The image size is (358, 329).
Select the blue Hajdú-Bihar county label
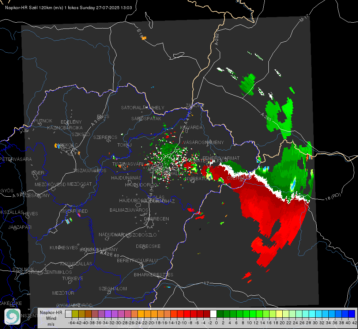pyautogui.click(x=91, y=231)
